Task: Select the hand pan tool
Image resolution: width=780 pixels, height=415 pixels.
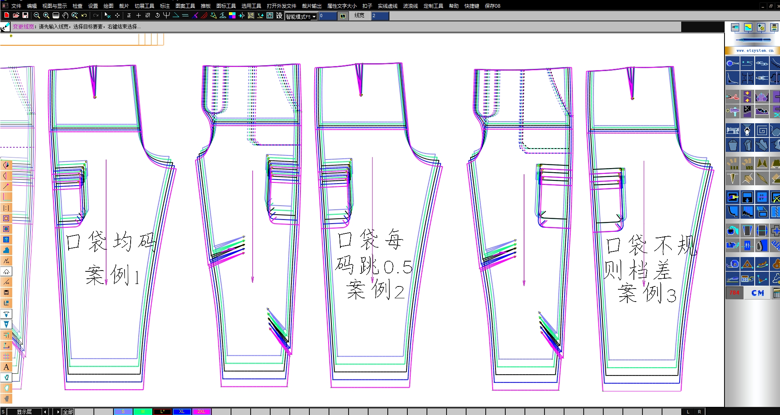Action: coord(65,16)
